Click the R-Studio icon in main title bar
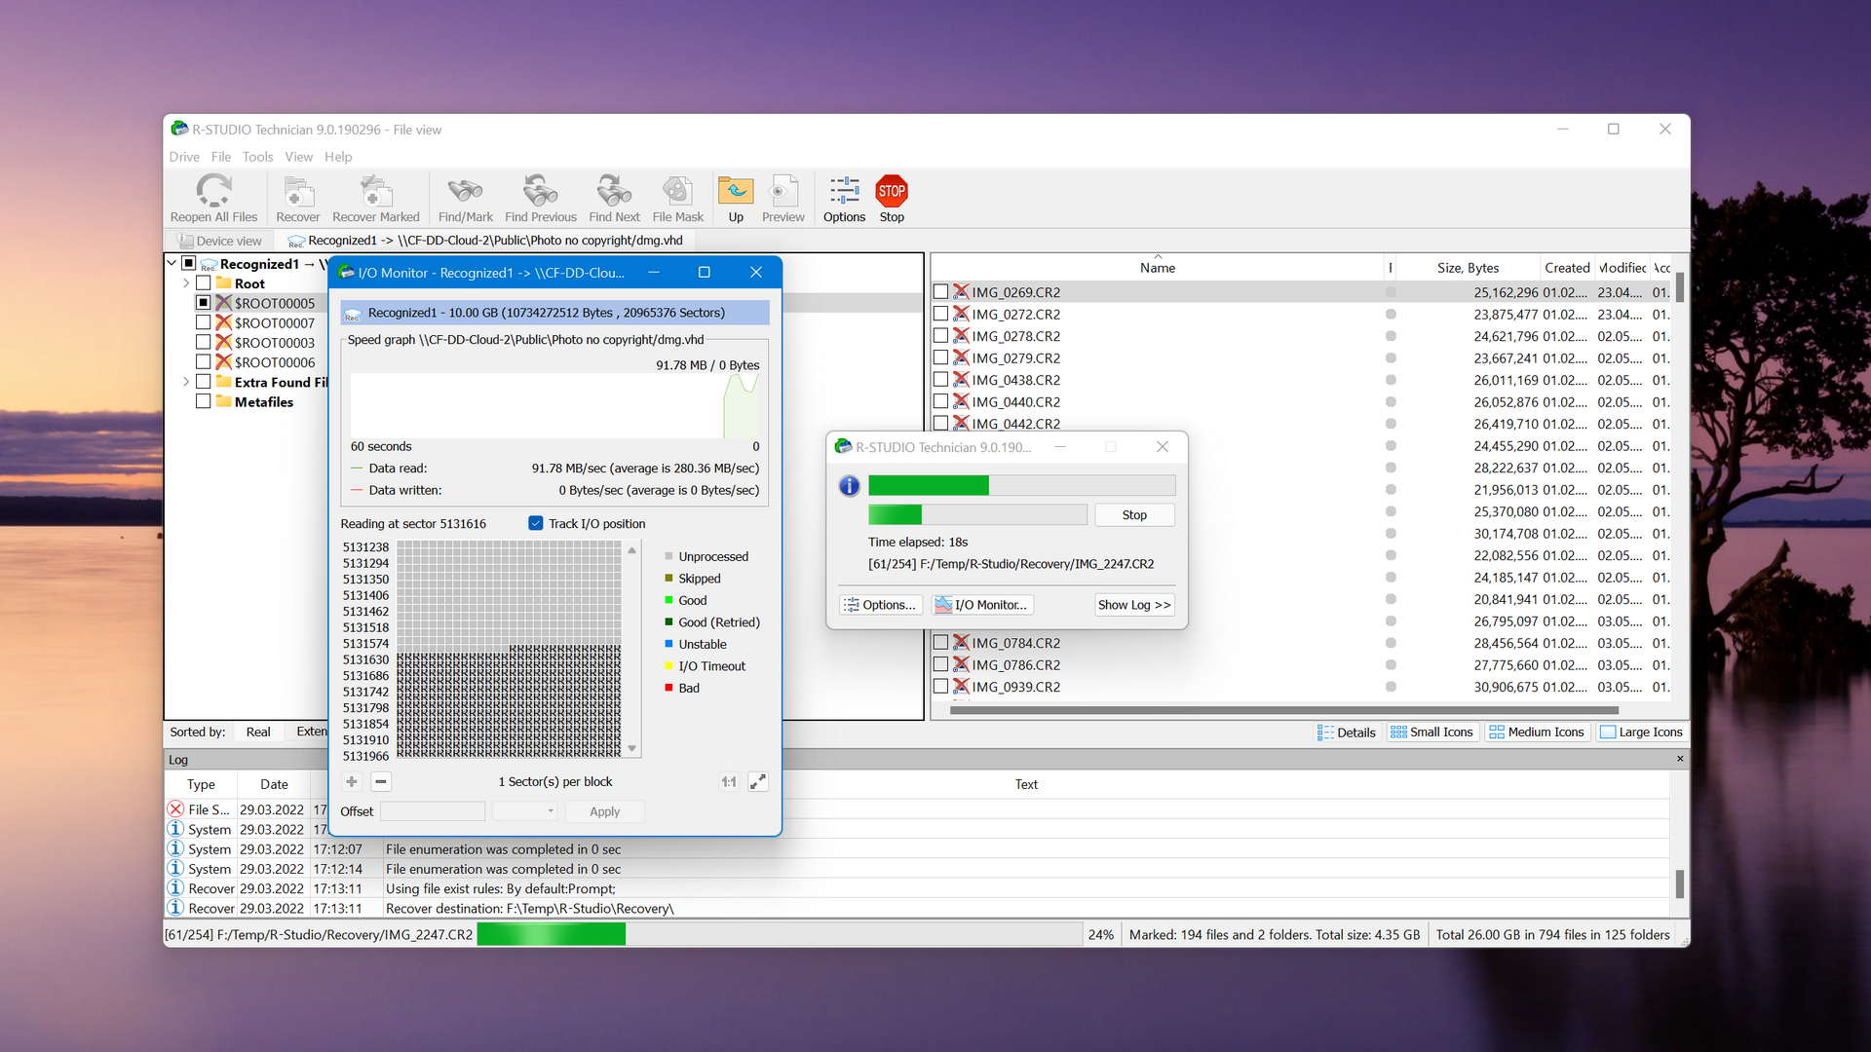The width and height of the screenshot is (1871, 1052). 179,129
